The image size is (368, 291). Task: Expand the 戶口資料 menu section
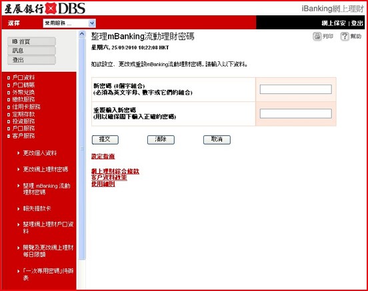pyautogui.click(x=23, y=77)
